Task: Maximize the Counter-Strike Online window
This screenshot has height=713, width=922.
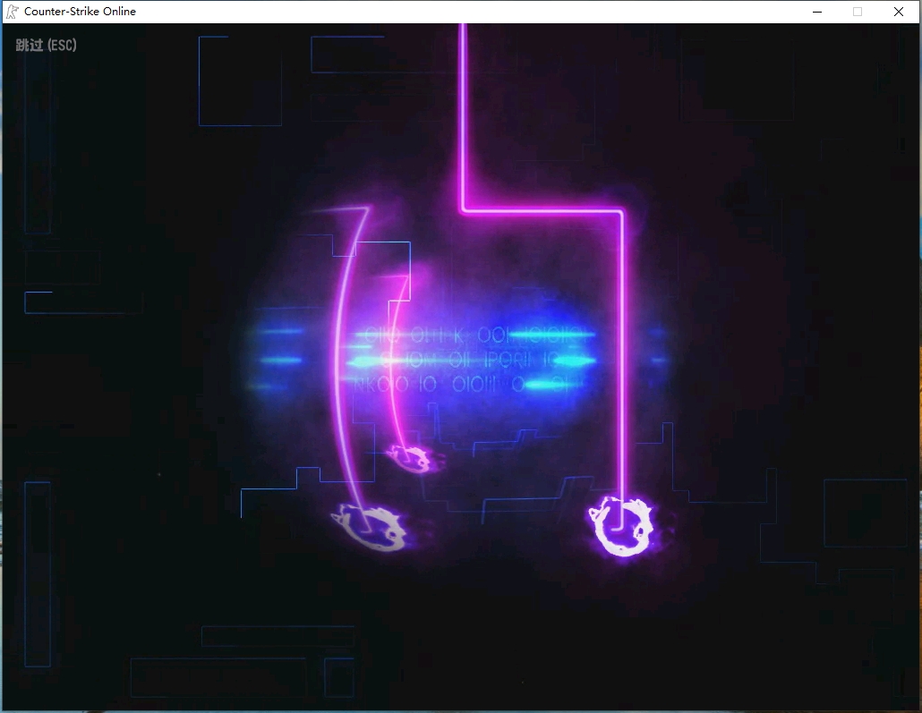Action: point(858,12)
